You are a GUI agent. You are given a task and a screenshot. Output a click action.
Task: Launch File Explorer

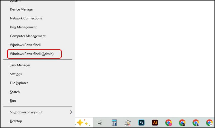(x=19, y=83)
